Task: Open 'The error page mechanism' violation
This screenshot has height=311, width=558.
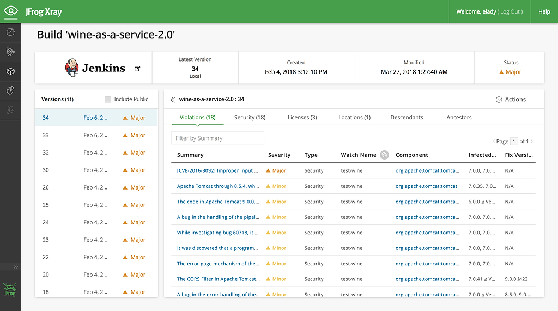Action: (218, 264)
